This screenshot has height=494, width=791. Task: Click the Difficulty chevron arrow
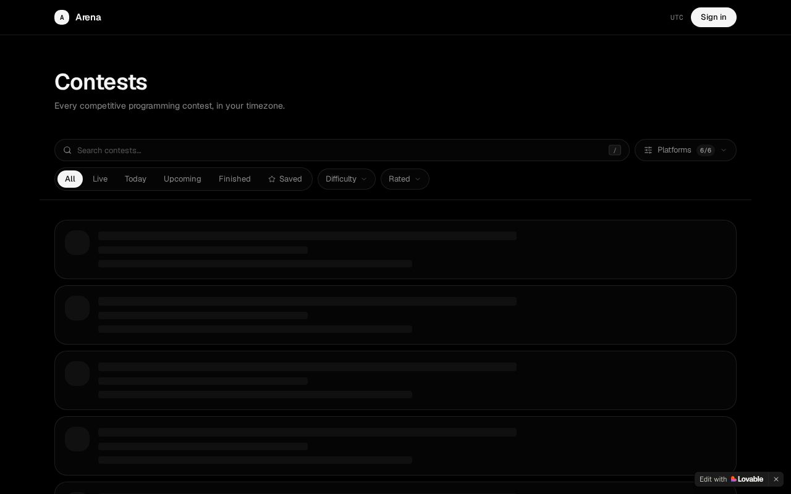[364, 179]
